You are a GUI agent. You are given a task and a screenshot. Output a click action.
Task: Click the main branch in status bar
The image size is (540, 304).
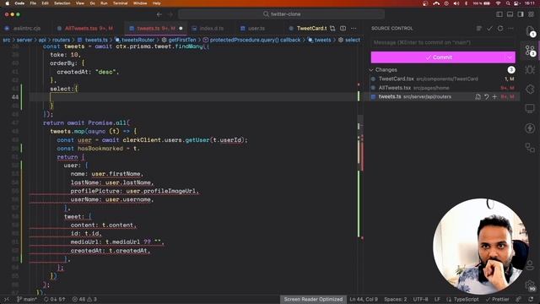[x=27, y=300]
